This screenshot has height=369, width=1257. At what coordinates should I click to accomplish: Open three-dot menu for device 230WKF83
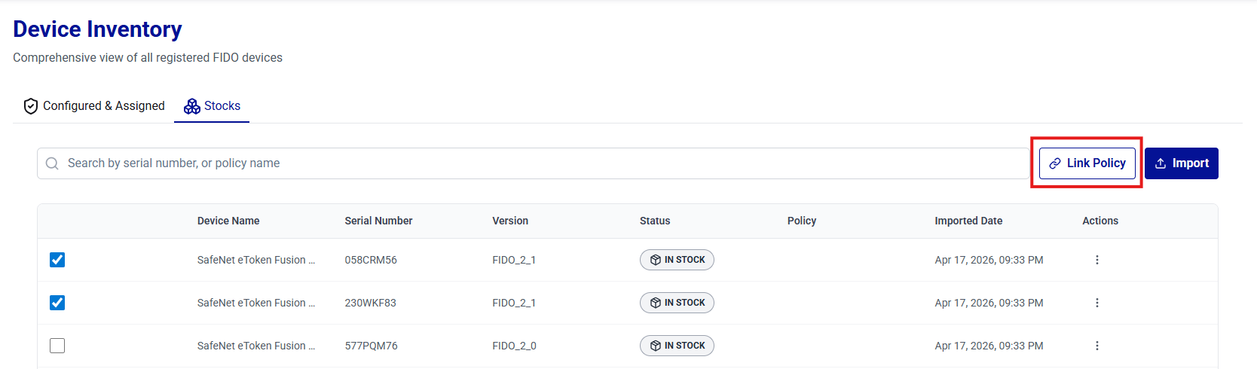click(x=1096, y=303)
